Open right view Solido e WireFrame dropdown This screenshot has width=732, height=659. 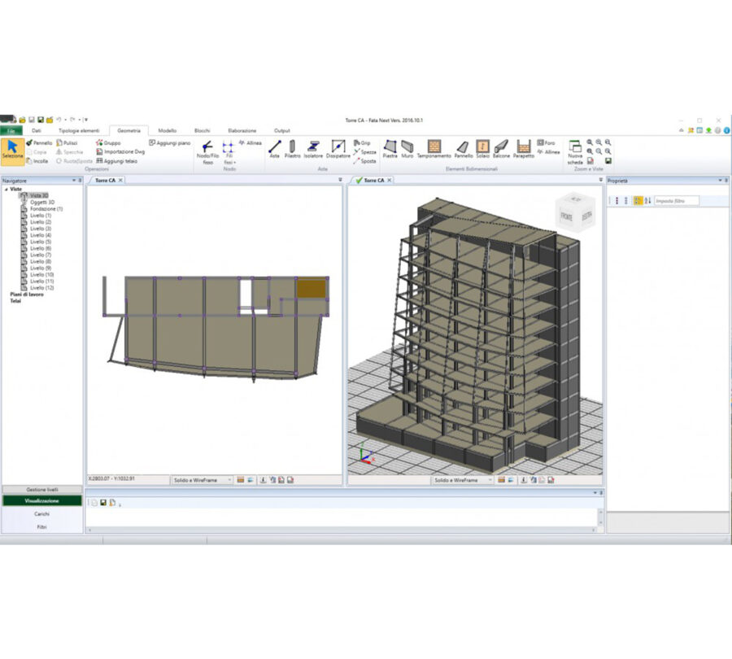463,480
